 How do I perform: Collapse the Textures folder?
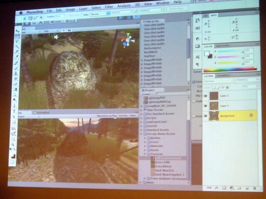click(x=145, y=154)
